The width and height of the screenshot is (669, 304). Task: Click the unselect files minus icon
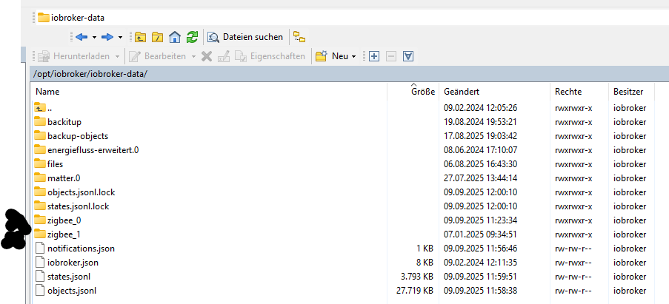point(391,56)
